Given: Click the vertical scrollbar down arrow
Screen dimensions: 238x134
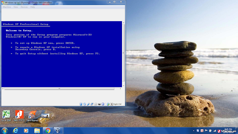Looking at the screenshot, I should (x=123, y=86).
